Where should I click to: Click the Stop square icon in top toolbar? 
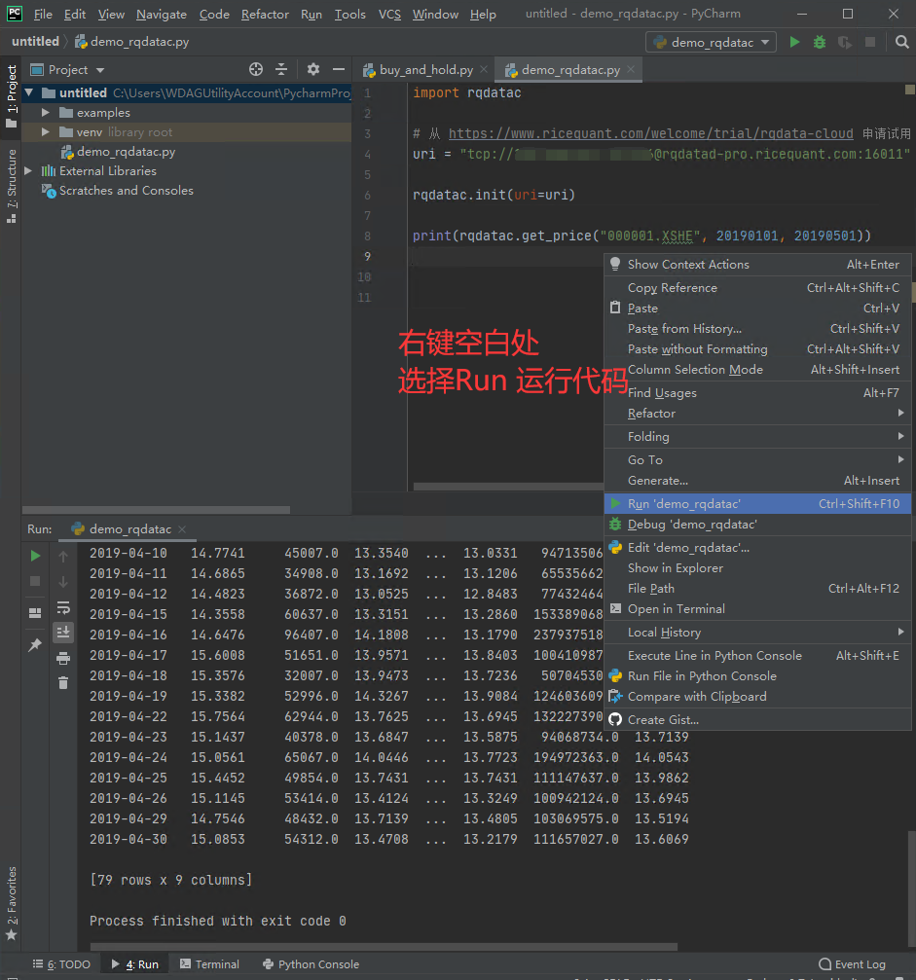(x=869, y=42)
